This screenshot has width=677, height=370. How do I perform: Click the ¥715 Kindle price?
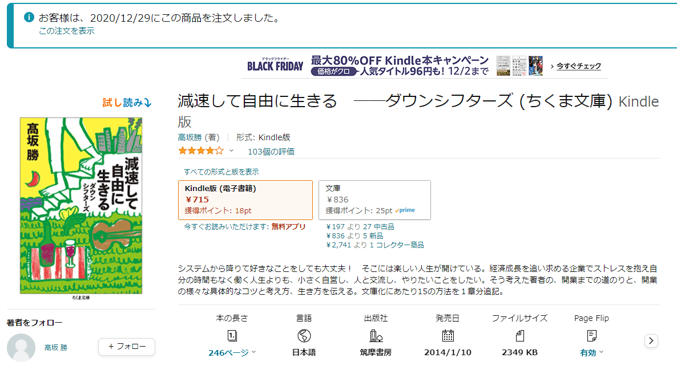click(197, 200)
